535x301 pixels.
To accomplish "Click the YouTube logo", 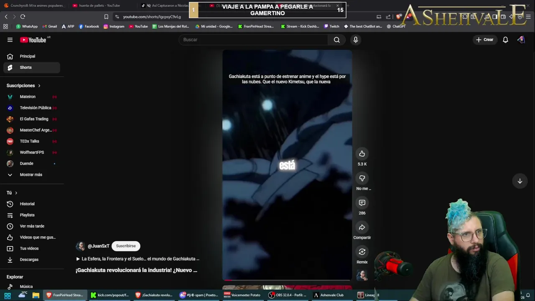I will pos(33,40).
